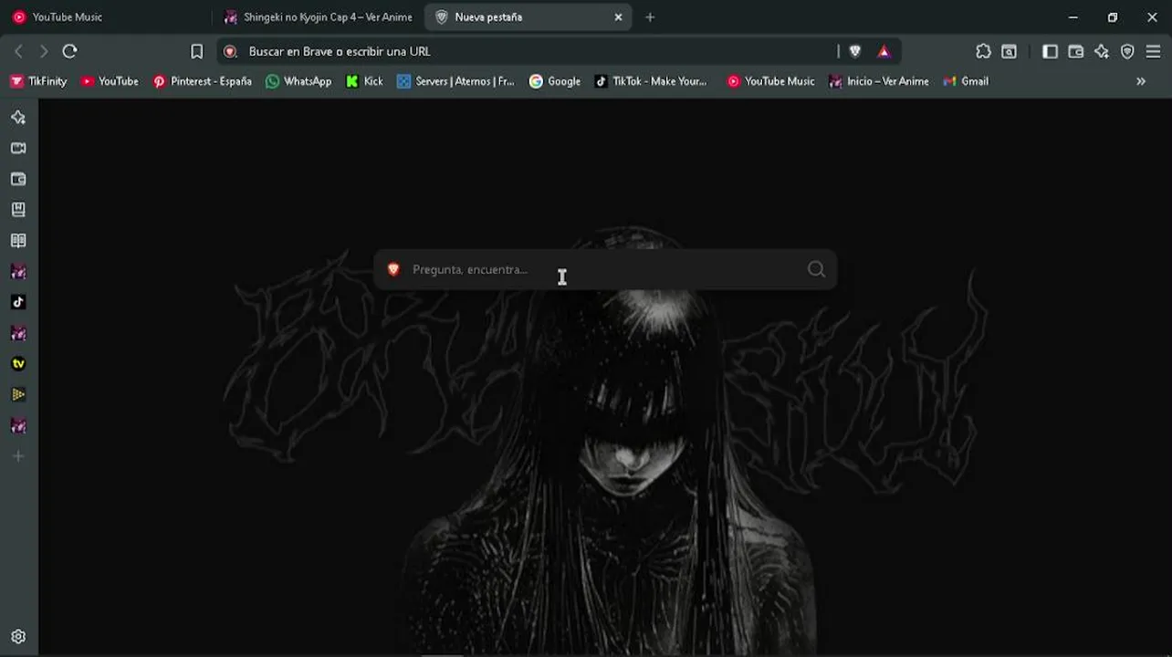Reload the current page
Screen dimensions: 1172x657
tap(69, 51)
